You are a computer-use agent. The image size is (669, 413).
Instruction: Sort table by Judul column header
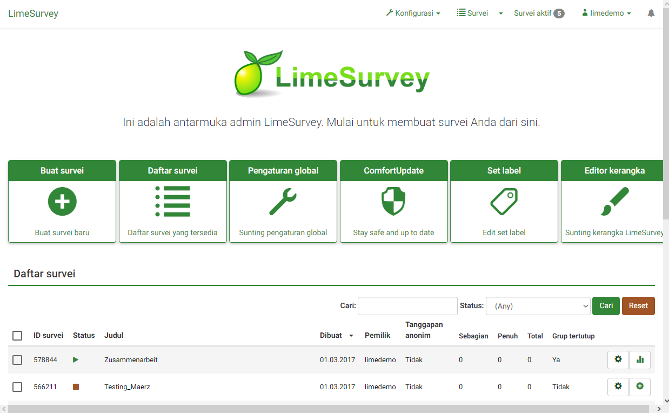tap(113, 336)
